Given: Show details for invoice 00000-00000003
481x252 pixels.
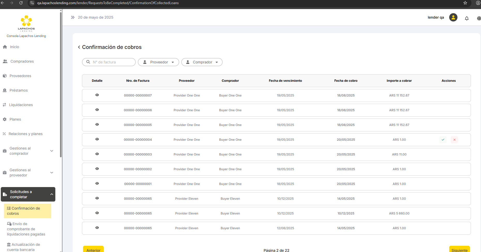Looking at the screenshot, I should point(97,154).
